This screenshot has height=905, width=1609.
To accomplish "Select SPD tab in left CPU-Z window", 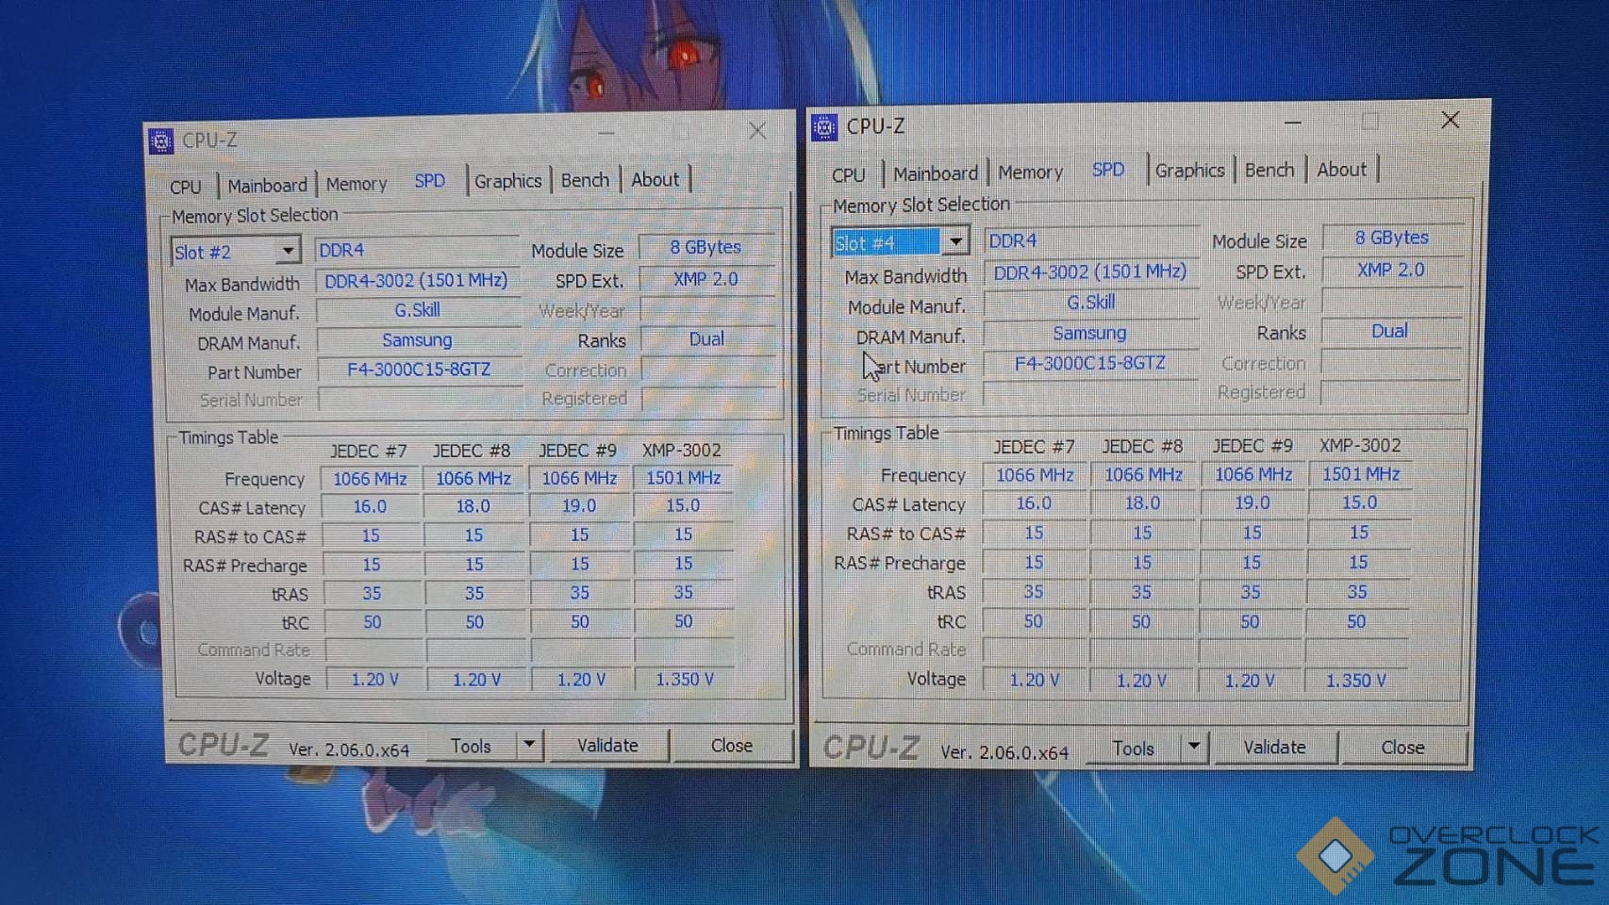I will (x=430, y=180).
